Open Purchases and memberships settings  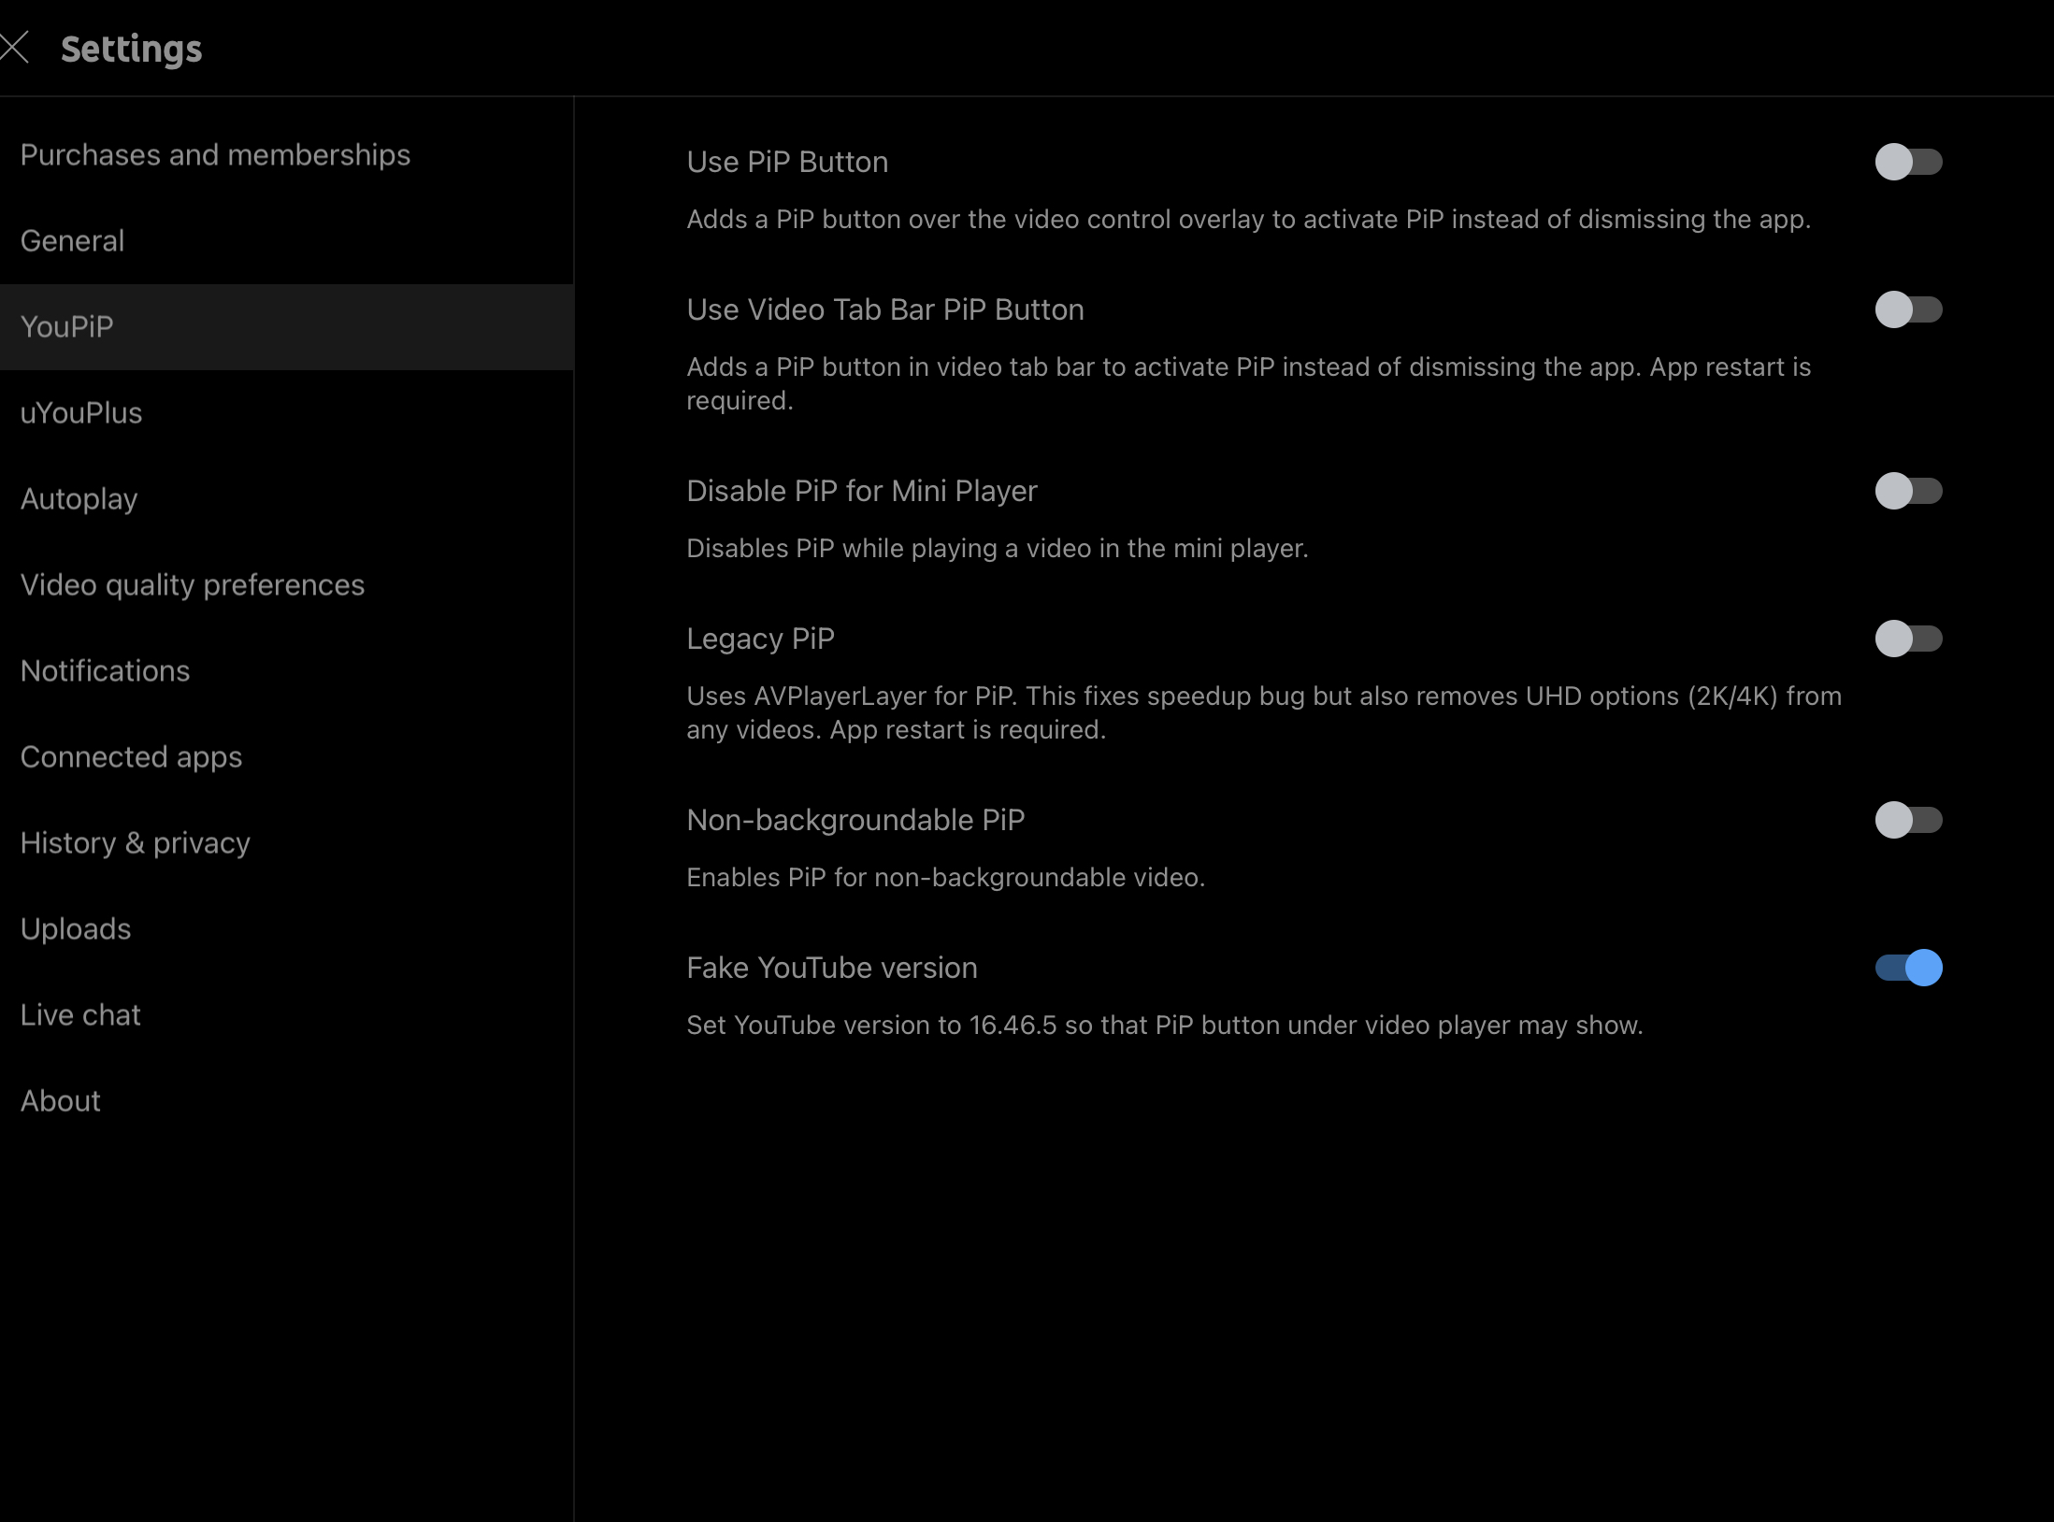coord(215,154)
